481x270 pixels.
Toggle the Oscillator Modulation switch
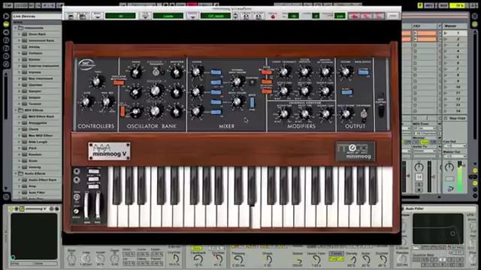119,82
